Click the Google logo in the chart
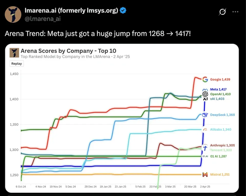 click(x=205, y=79)
